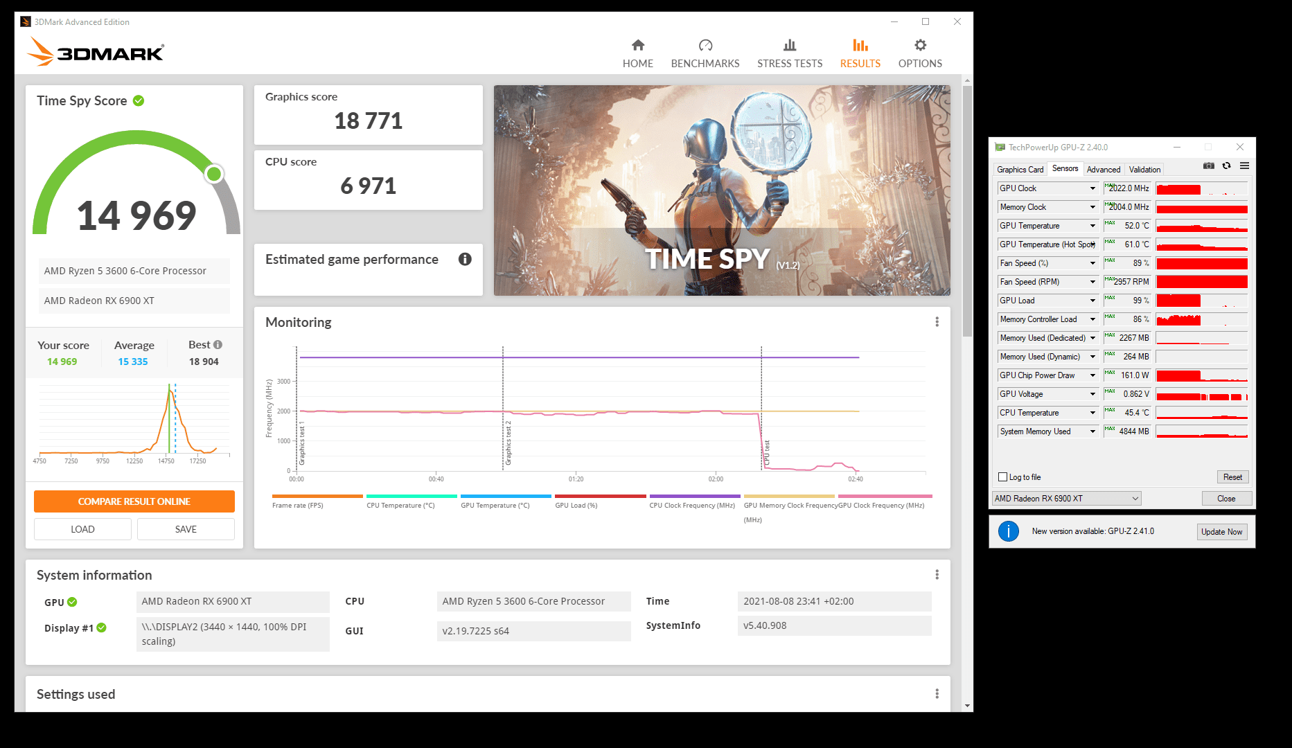
Task: Open the GPU Chip Power Draw dropdown
Action: click(x=1092, y=375)
